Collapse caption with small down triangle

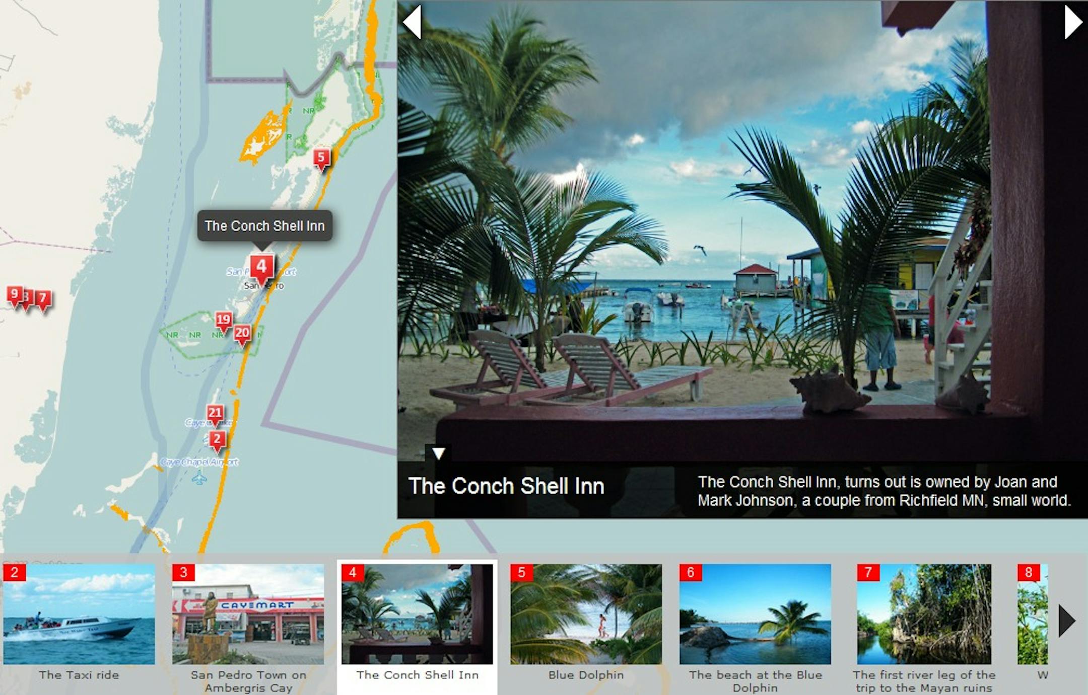pos(438,453)
